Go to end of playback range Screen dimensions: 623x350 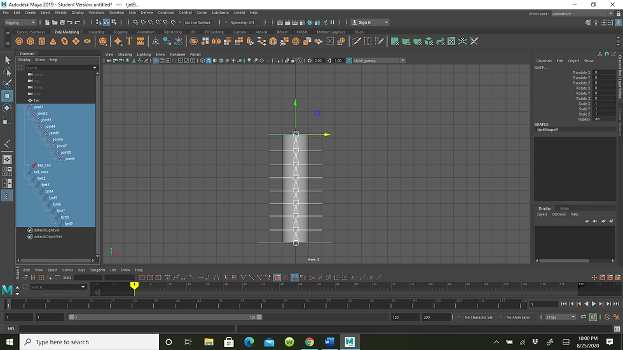click(616, 304)
